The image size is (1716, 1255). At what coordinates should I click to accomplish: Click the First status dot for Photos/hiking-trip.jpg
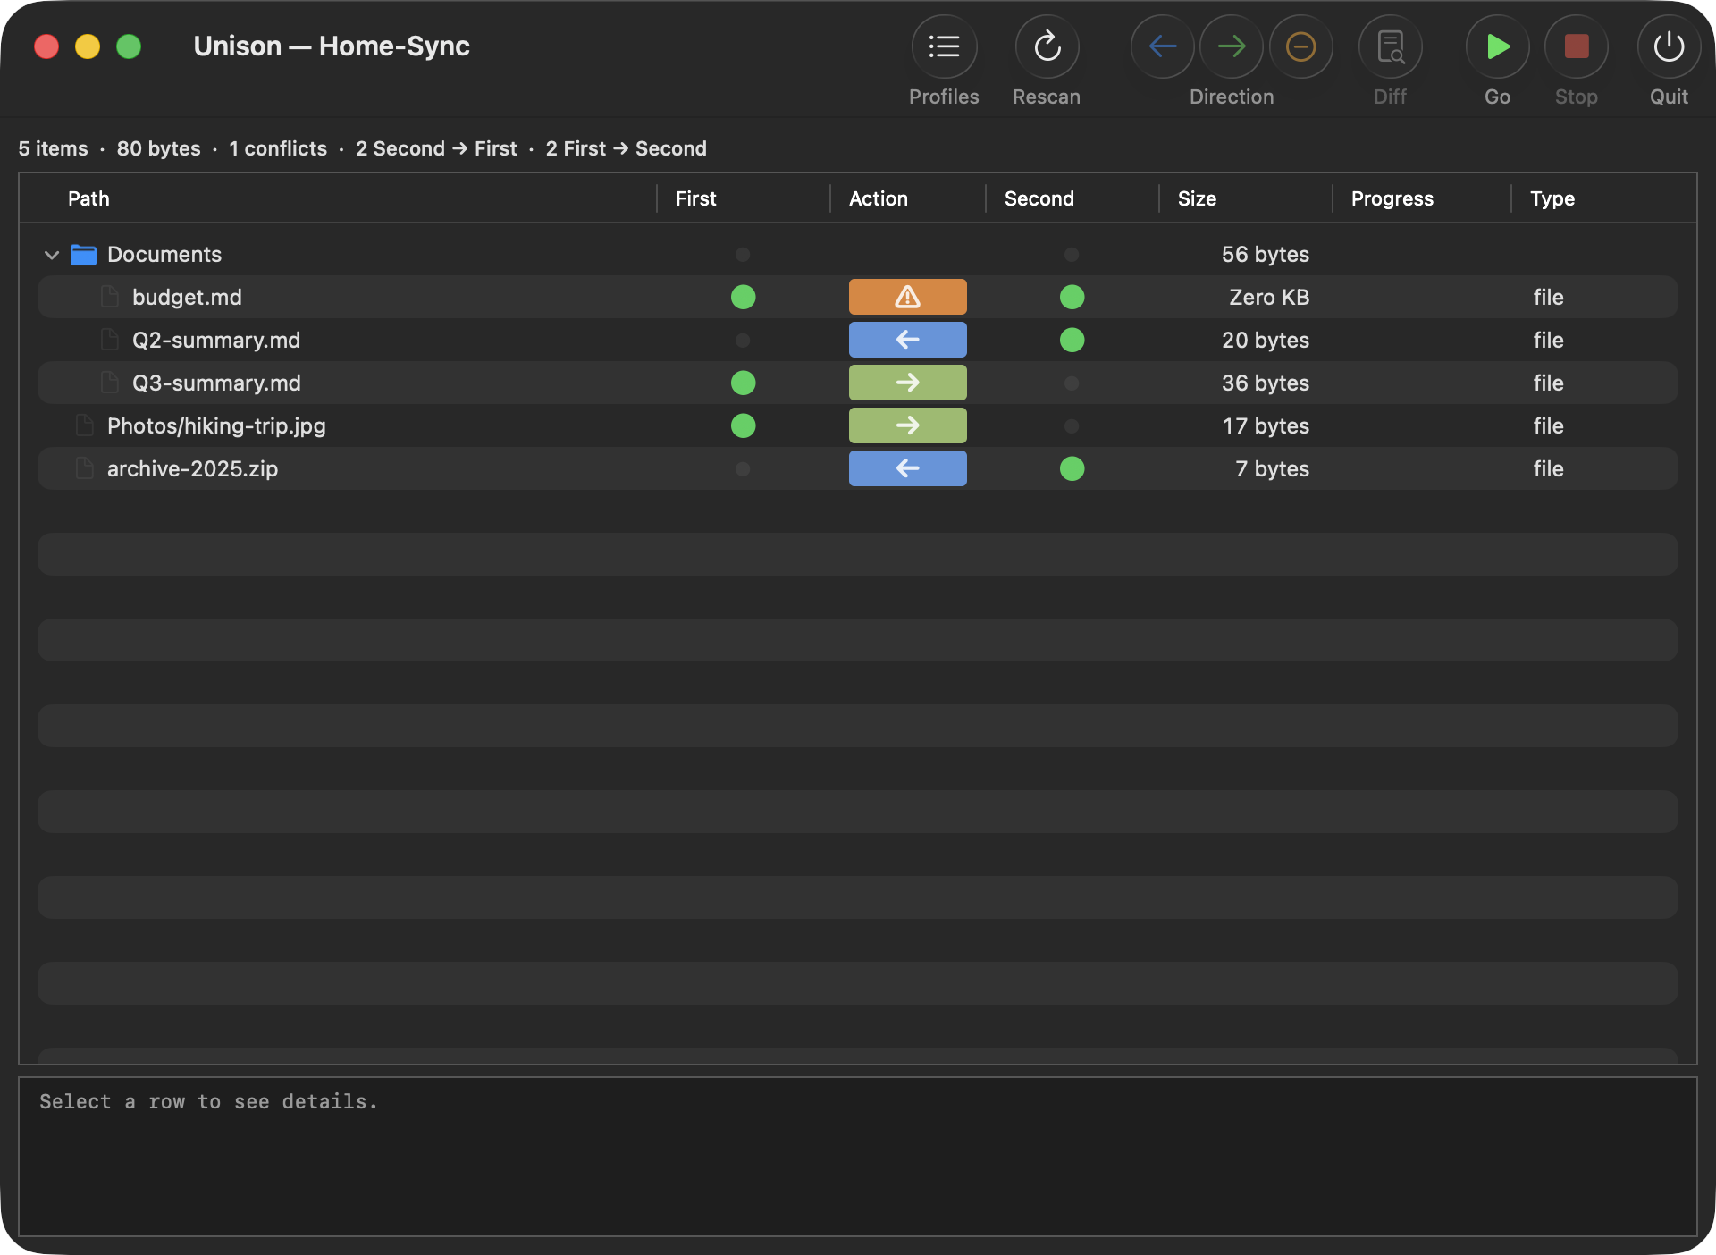[x=743, y=425]
